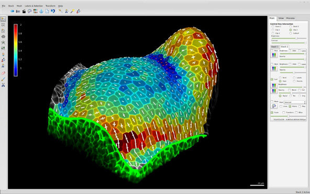Viewport: 310px width, 194px height.
Task: Click the star vertex tool in the left toolbar
Action: [x=3, y=42]
